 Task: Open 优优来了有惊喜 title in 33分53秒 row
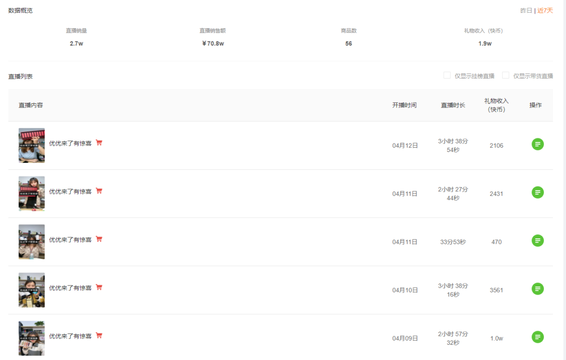[x=70, y=240]
